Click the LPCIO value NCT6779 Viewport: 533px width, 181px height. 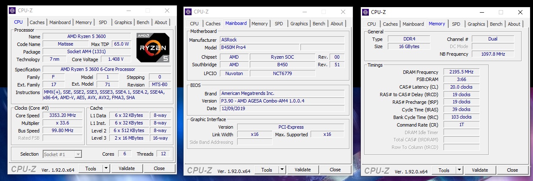(x=282, y=73)
